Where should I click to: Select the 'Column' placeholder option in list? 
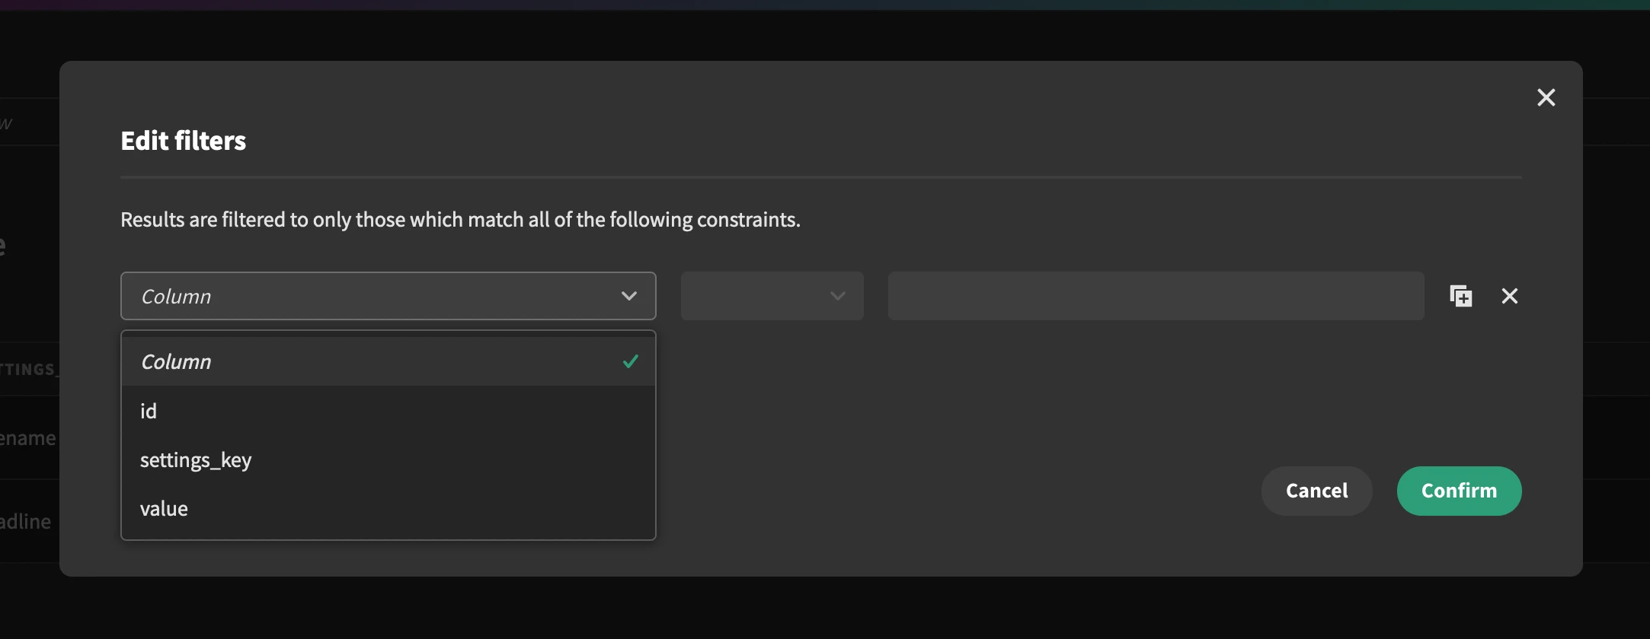(x=389, y=361)
